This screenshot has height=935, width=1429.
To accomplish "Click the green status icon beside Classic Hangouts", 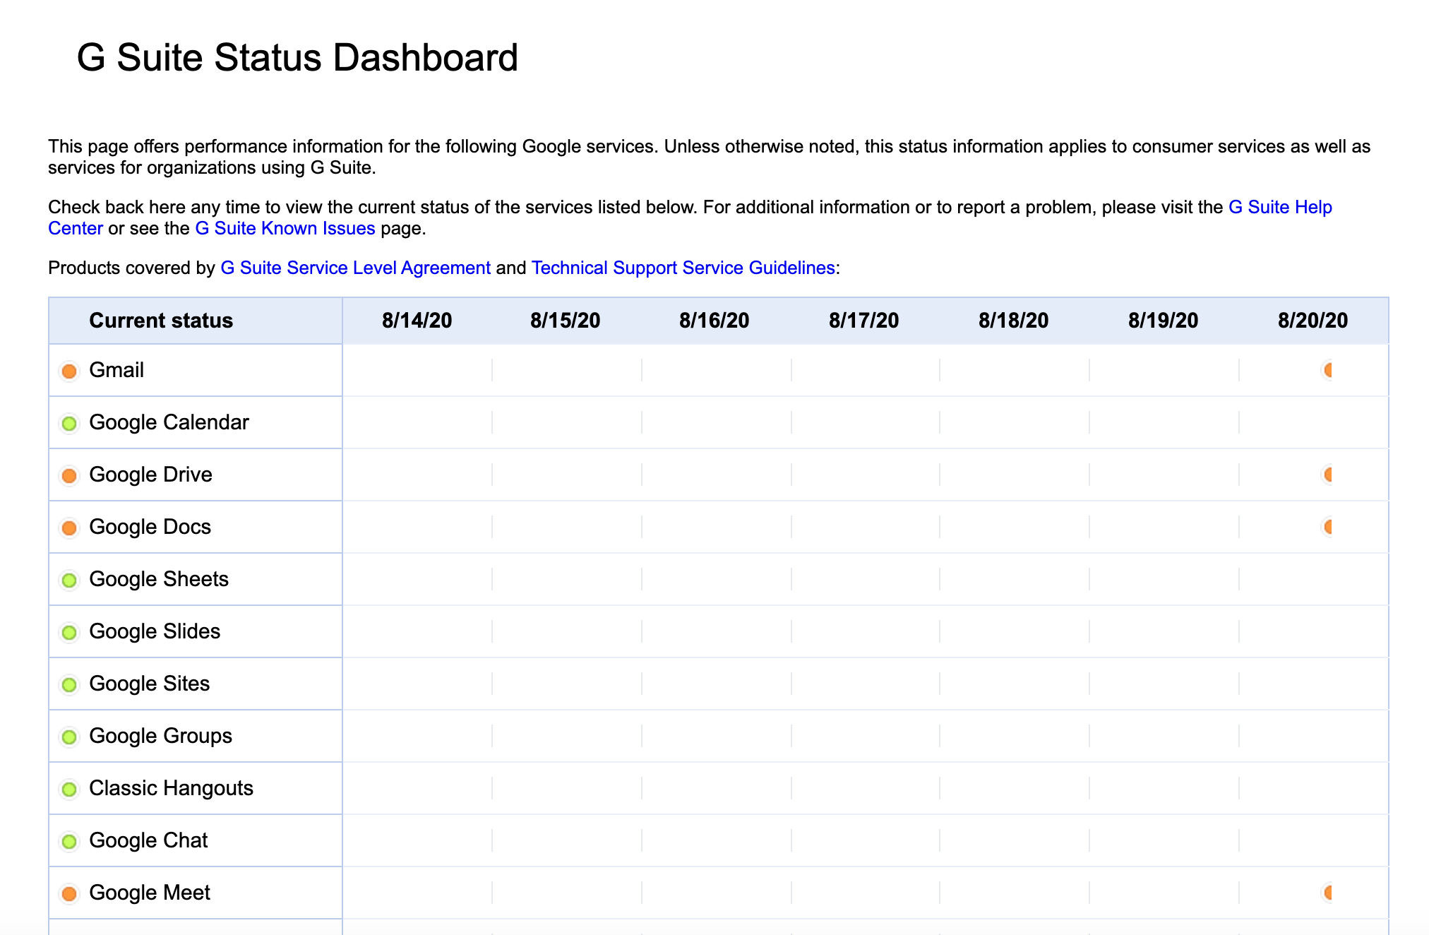I will (69, 789).
